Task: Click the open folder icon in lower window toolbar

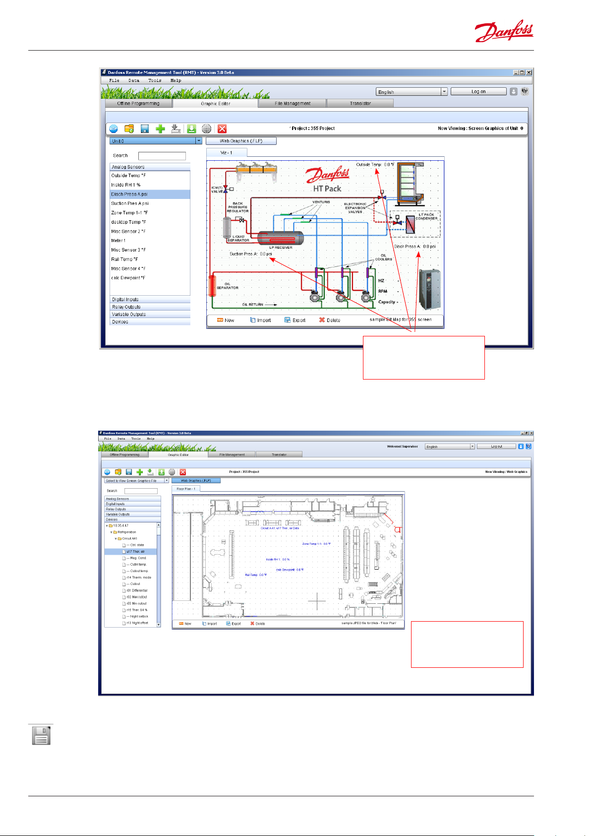Action: 118,472
